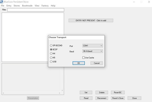The height and width of the screenshot is (102, 152).
Task: Choose the BCSP radio button
Action: coord(51,50)
